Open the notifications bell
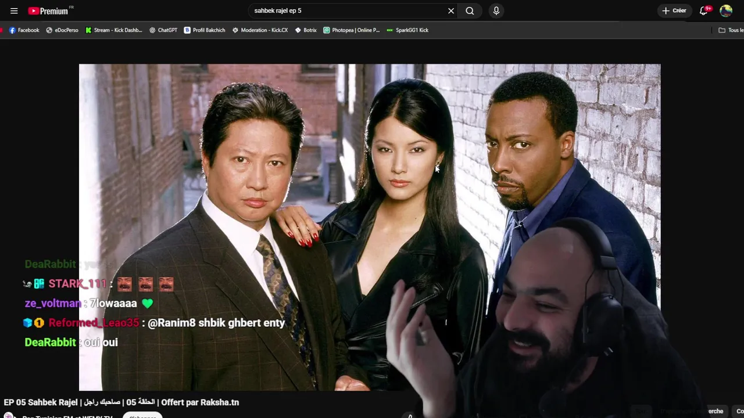The height and width of the screenshot is (418, 744). pos(704,10)
